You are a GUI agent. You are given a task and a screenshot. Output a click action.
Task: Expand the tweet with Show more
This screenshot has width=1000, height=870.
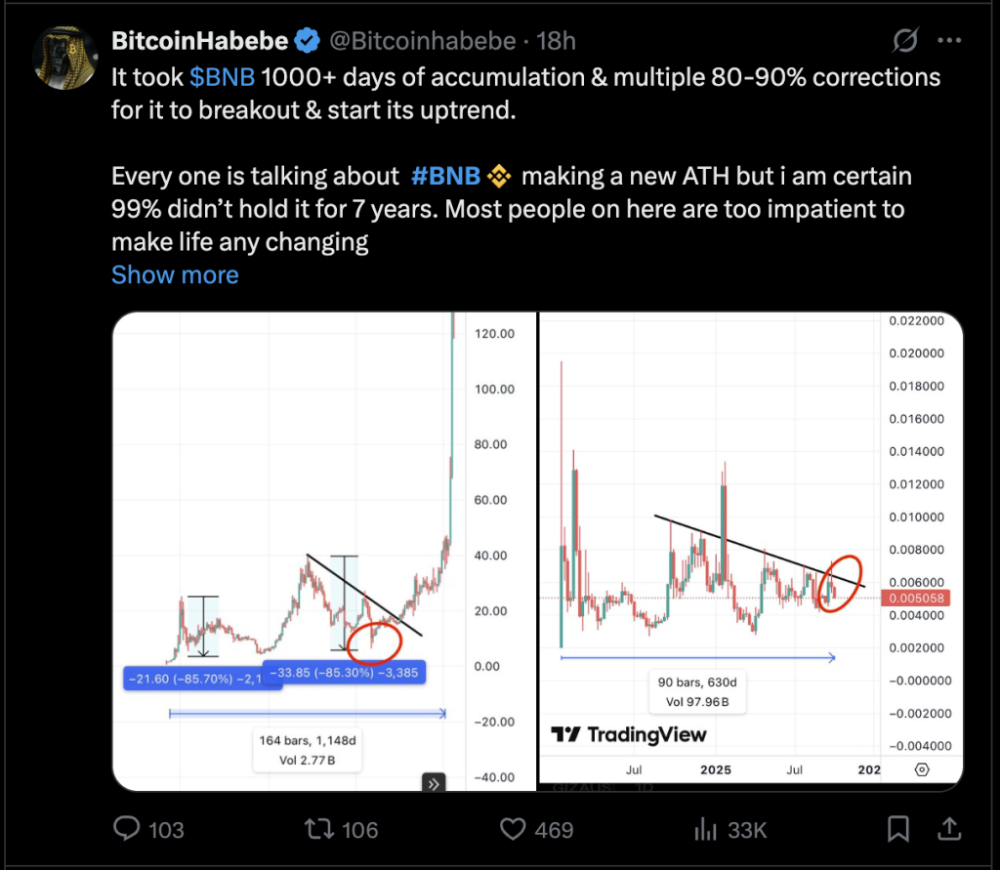175,274
